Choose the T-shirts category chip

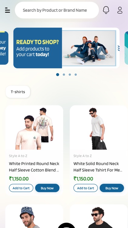(x=18, y=92)
